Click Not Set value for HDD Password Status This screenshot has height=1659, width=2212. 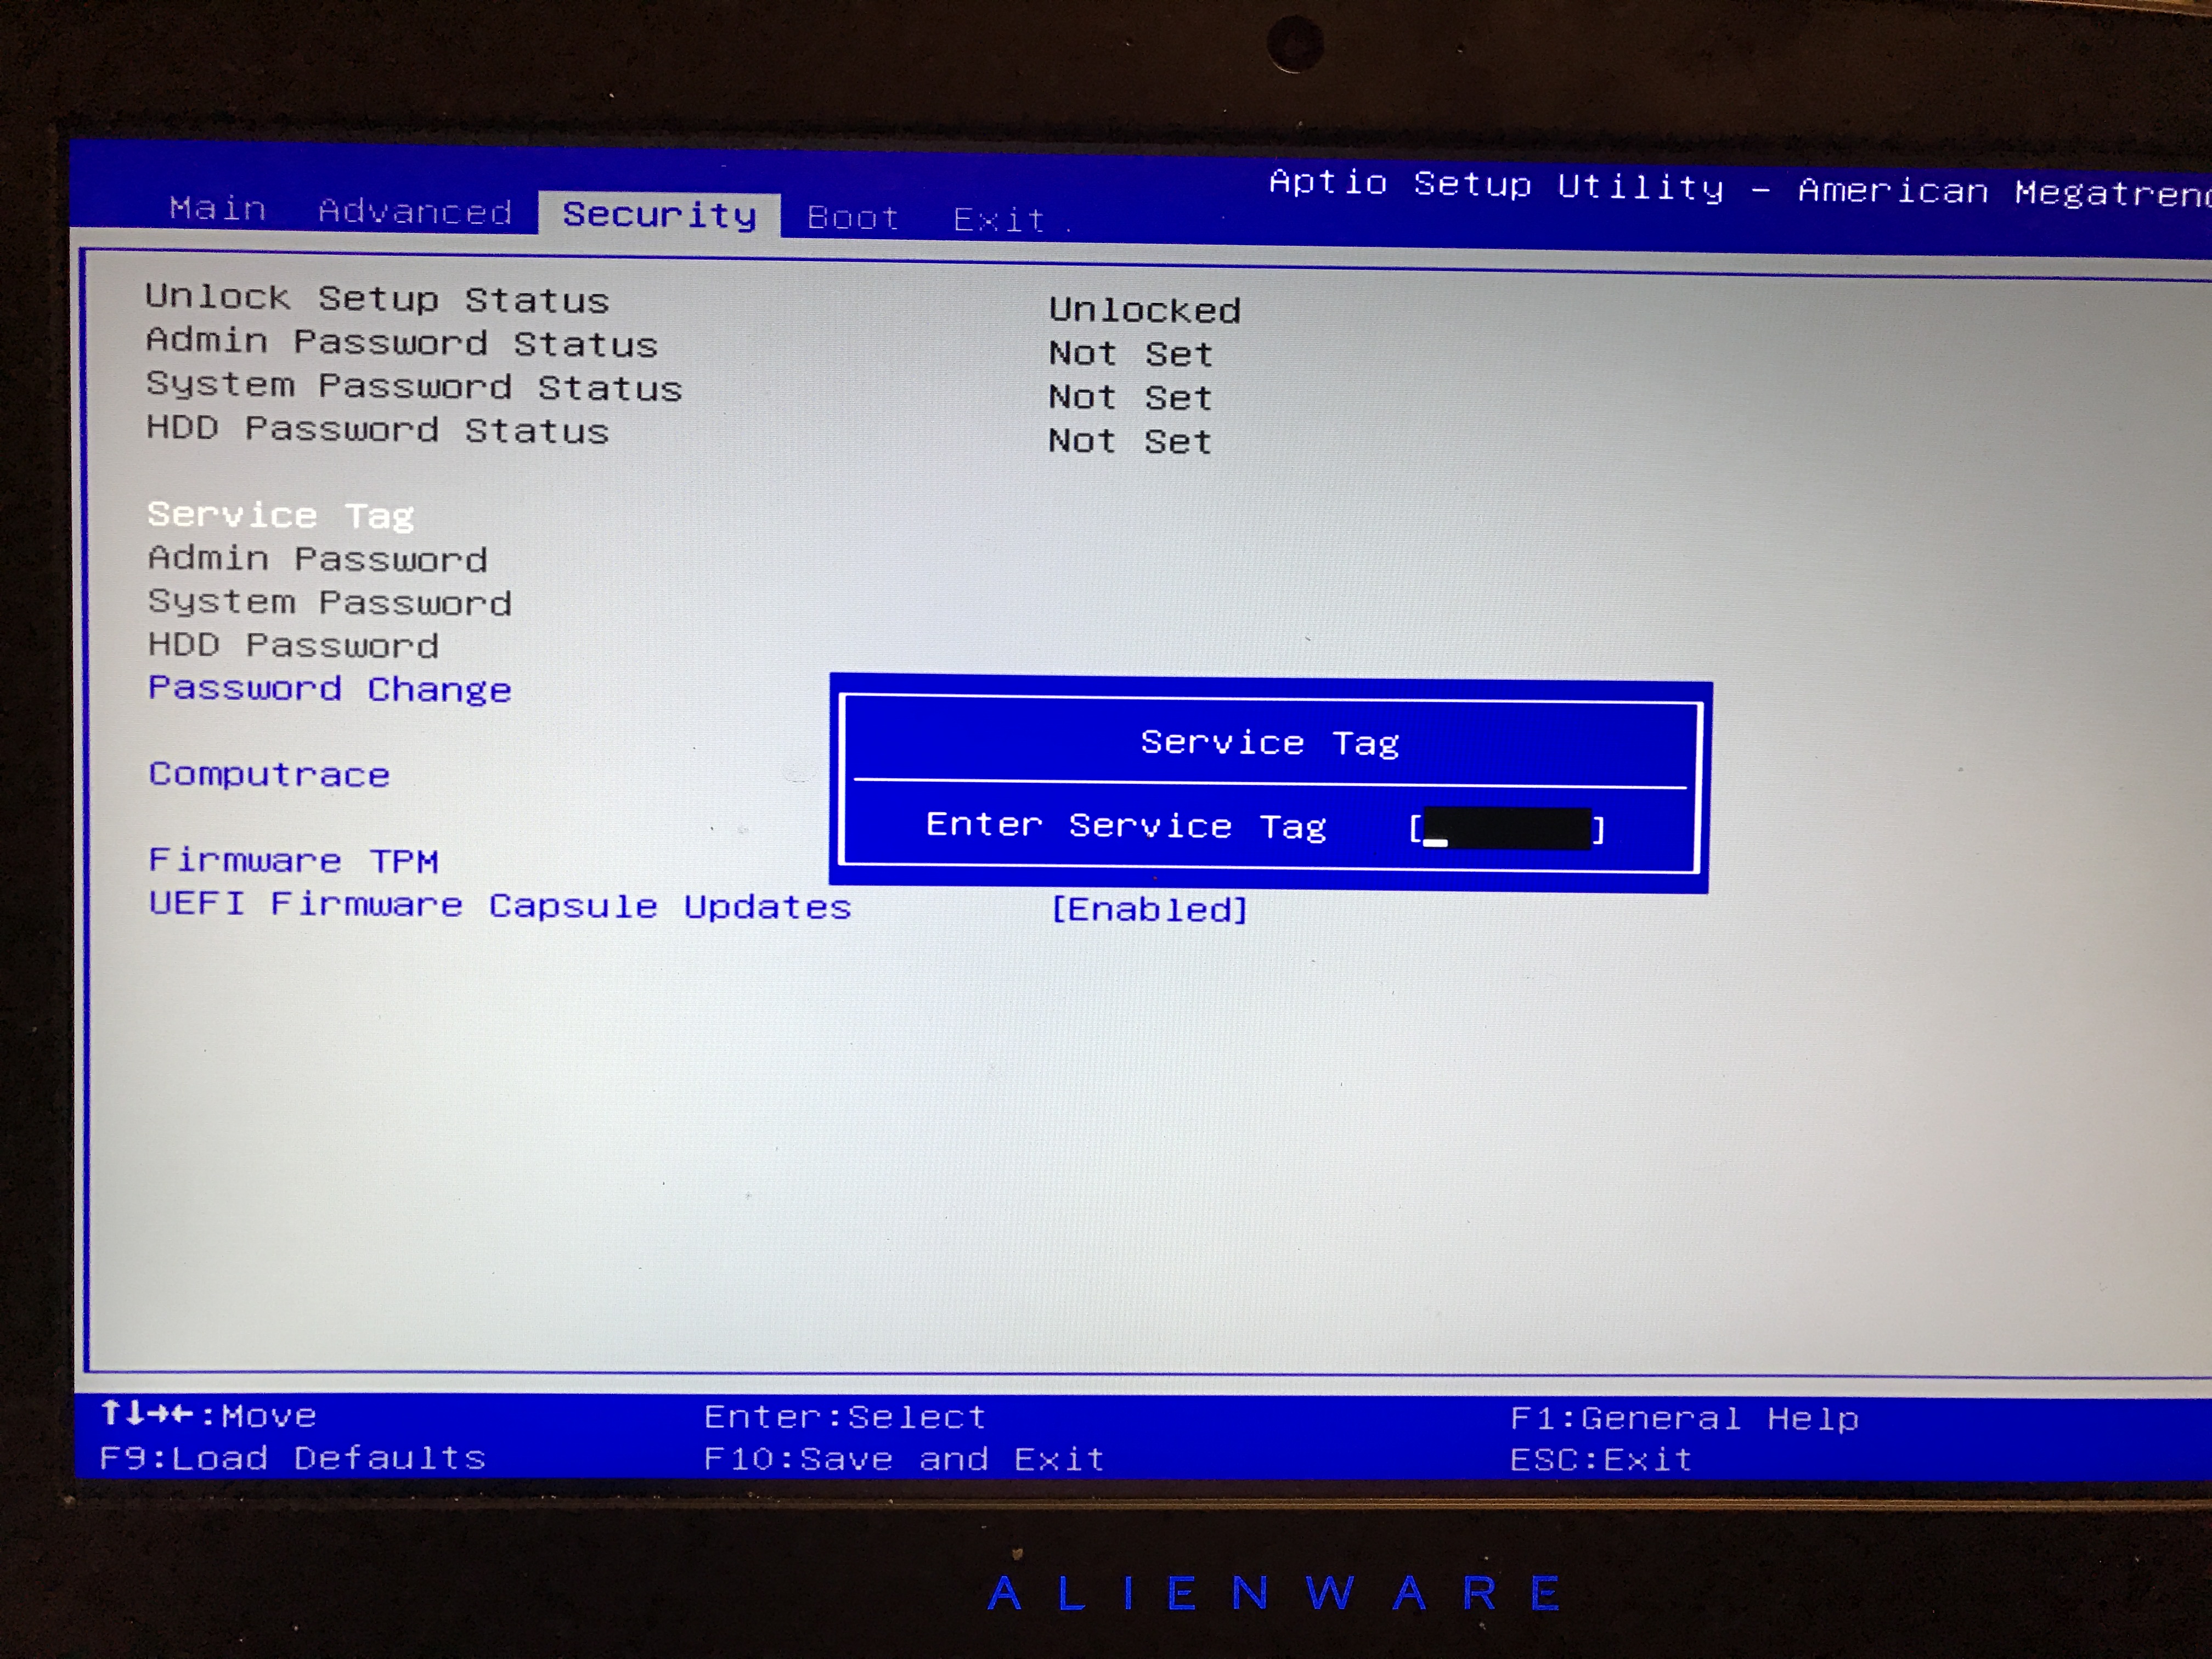tap(1130, 441)
